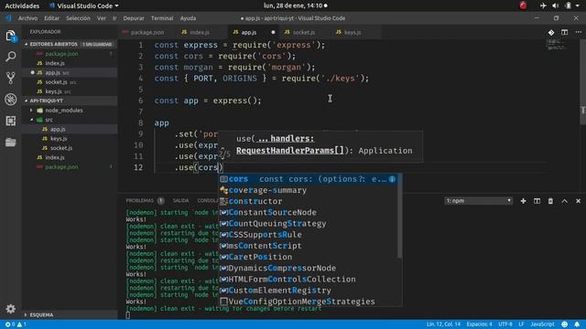Split the terminal panel
Image resolution: width=586 pixels, height=329 pixels.
pos(537,201)
